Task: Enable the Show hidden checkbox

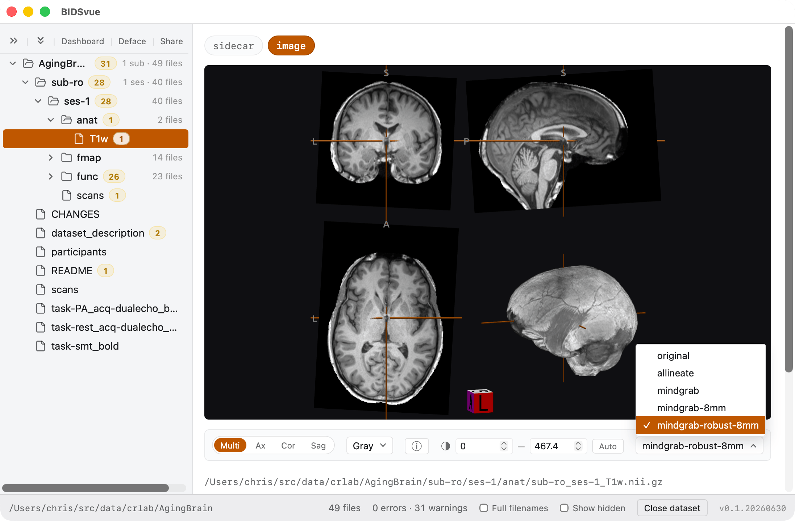Action: [x=564, y=508]
